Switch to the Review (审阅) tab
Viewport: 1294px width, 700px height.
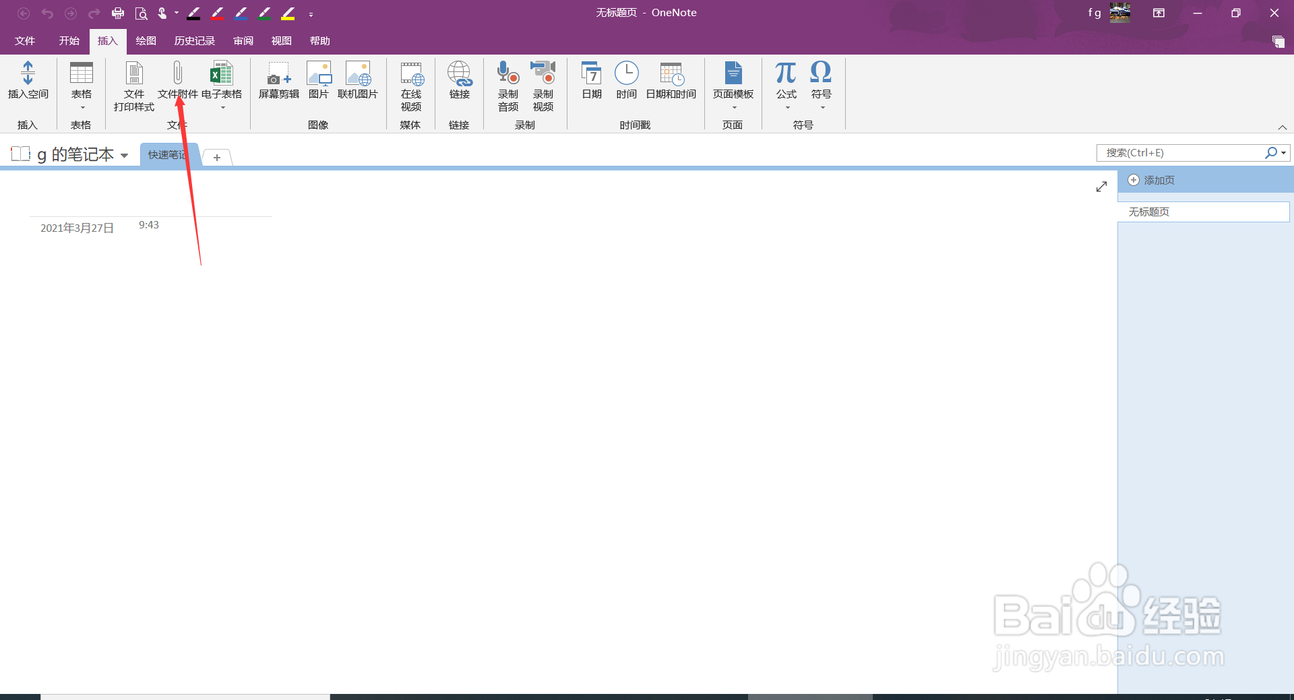tap(243, 41)
